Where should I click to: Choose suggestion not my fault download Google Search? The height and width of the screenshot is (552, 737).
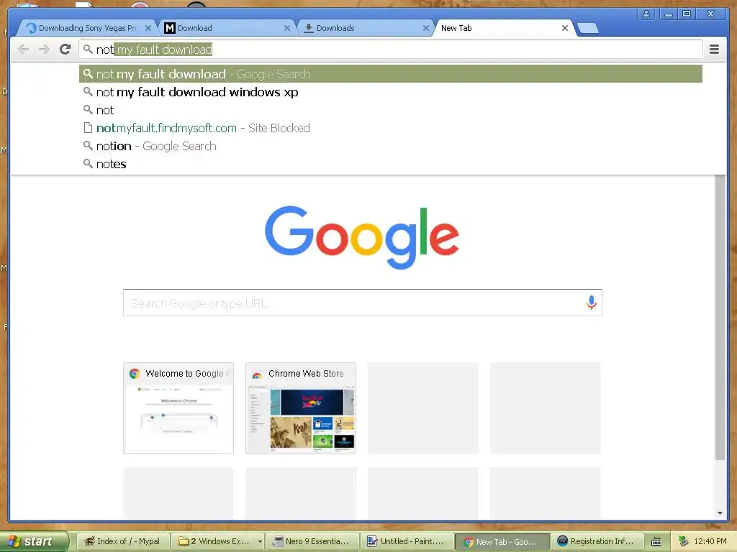(x=391, y=74)
